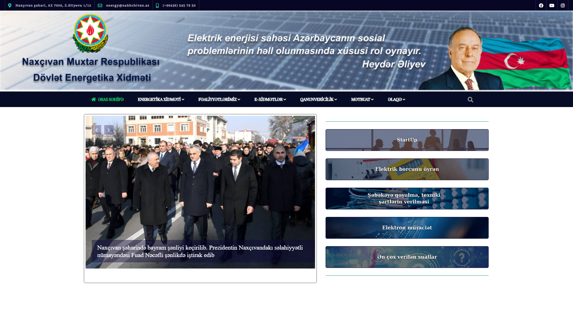Click the location pin icon

[x=10, y=6]
